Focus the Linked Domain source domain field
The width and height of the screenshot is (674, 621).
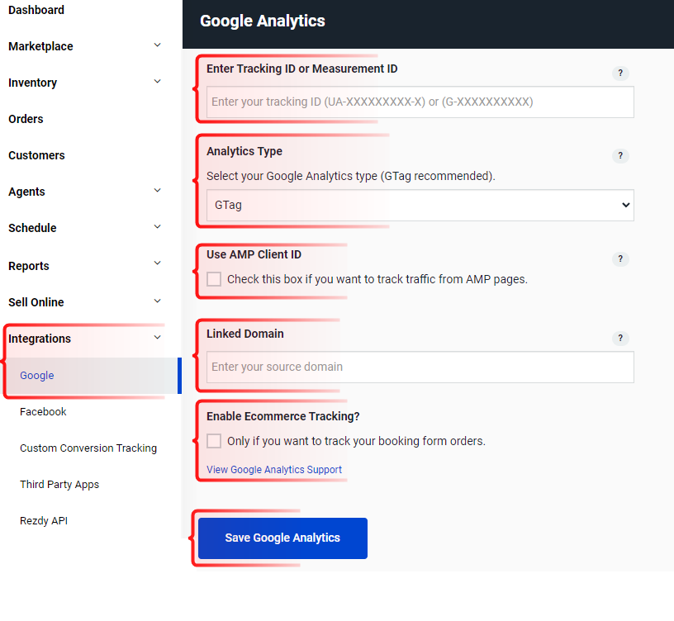(x=420, y=367)
